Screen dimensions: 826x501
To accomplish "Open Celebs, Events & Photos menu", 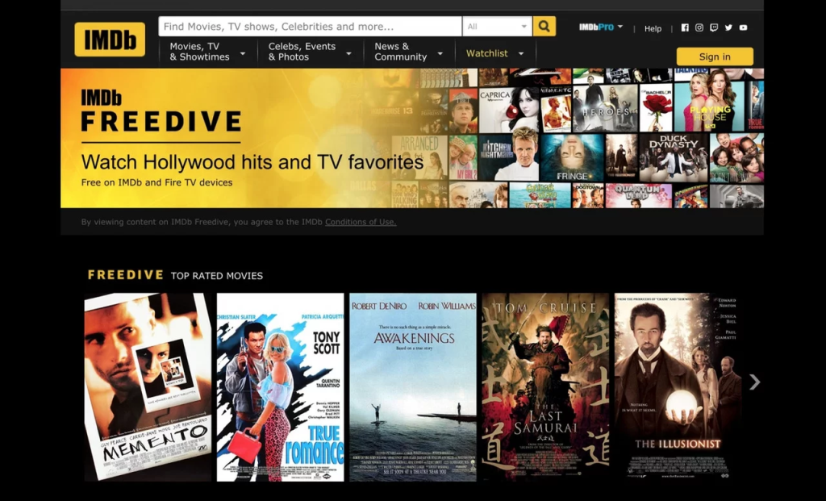I will click(x=310, y=52).
